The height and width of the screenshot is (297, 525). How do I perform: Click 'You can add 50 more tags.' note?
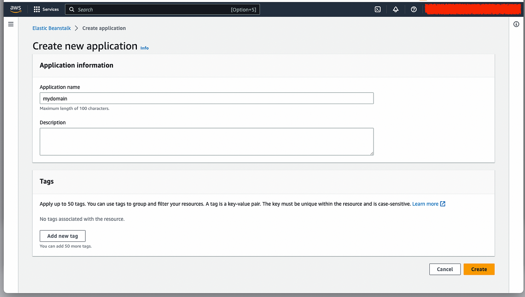[x=66, y=246]
